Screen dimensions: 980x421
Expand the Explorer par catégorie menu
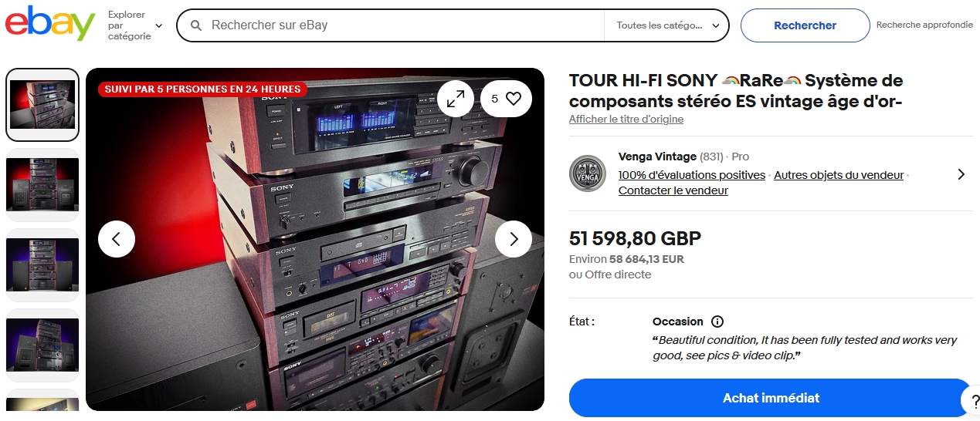coord(135,25)
